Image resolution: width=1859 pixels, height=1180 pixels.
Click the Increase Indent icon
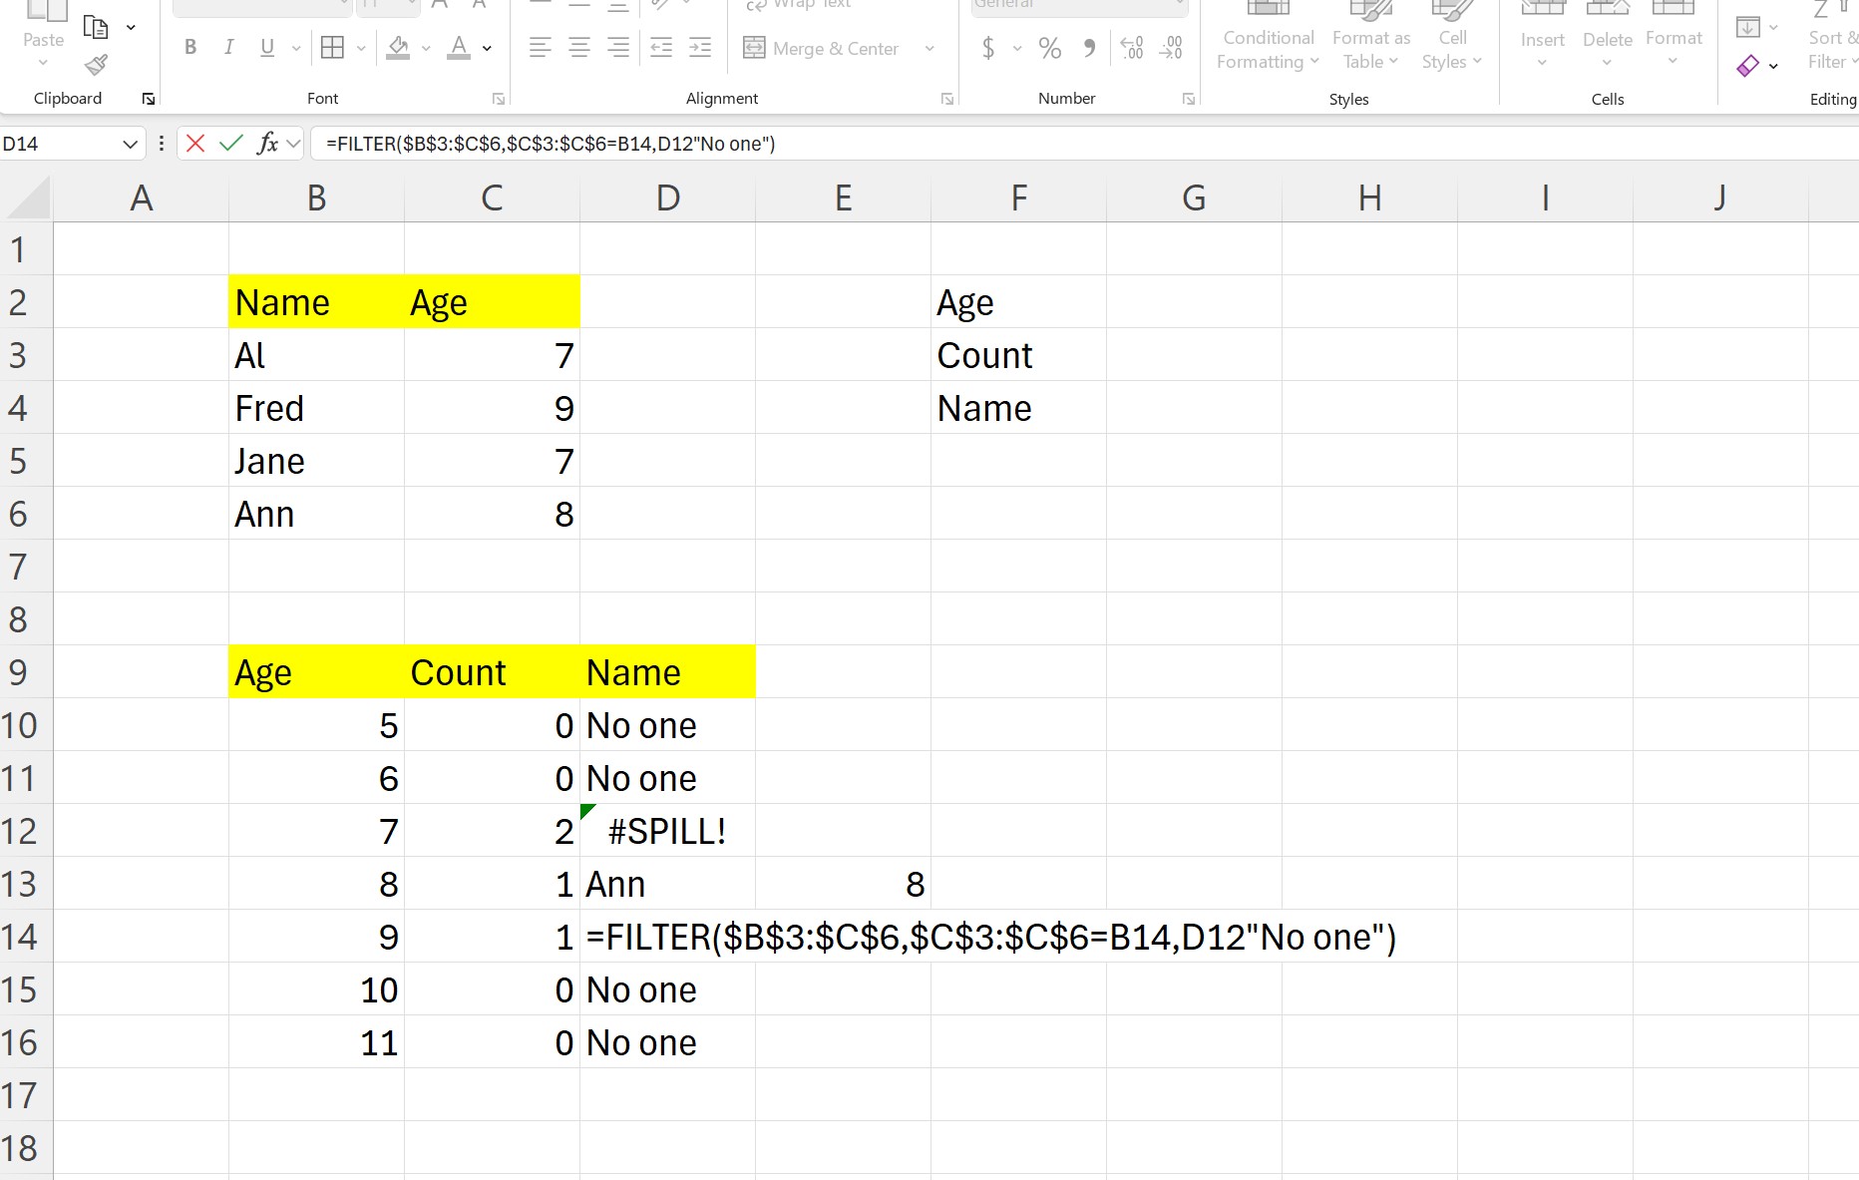[x=700, y=47]
